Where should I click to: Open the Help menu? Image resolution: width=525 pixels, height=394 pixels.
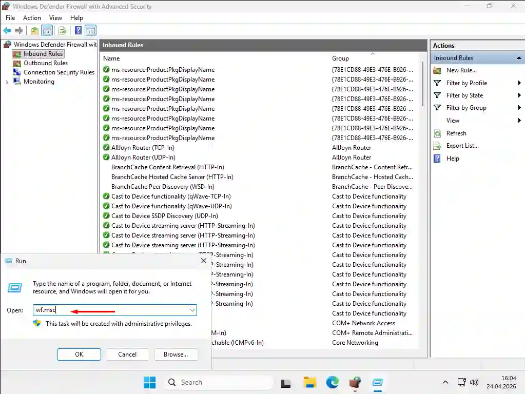[x=76, y=18]
